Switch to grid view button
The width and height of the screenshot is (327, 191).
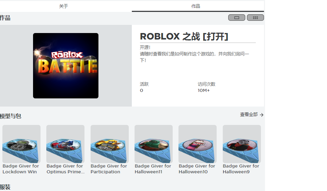[255, 17]
